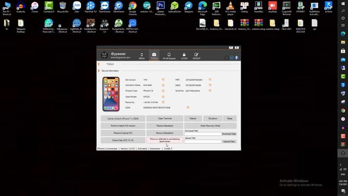This screenshot has height=196, width=348.
Task: Select the VLC media player desktop icon
Action: pos(231,8)
